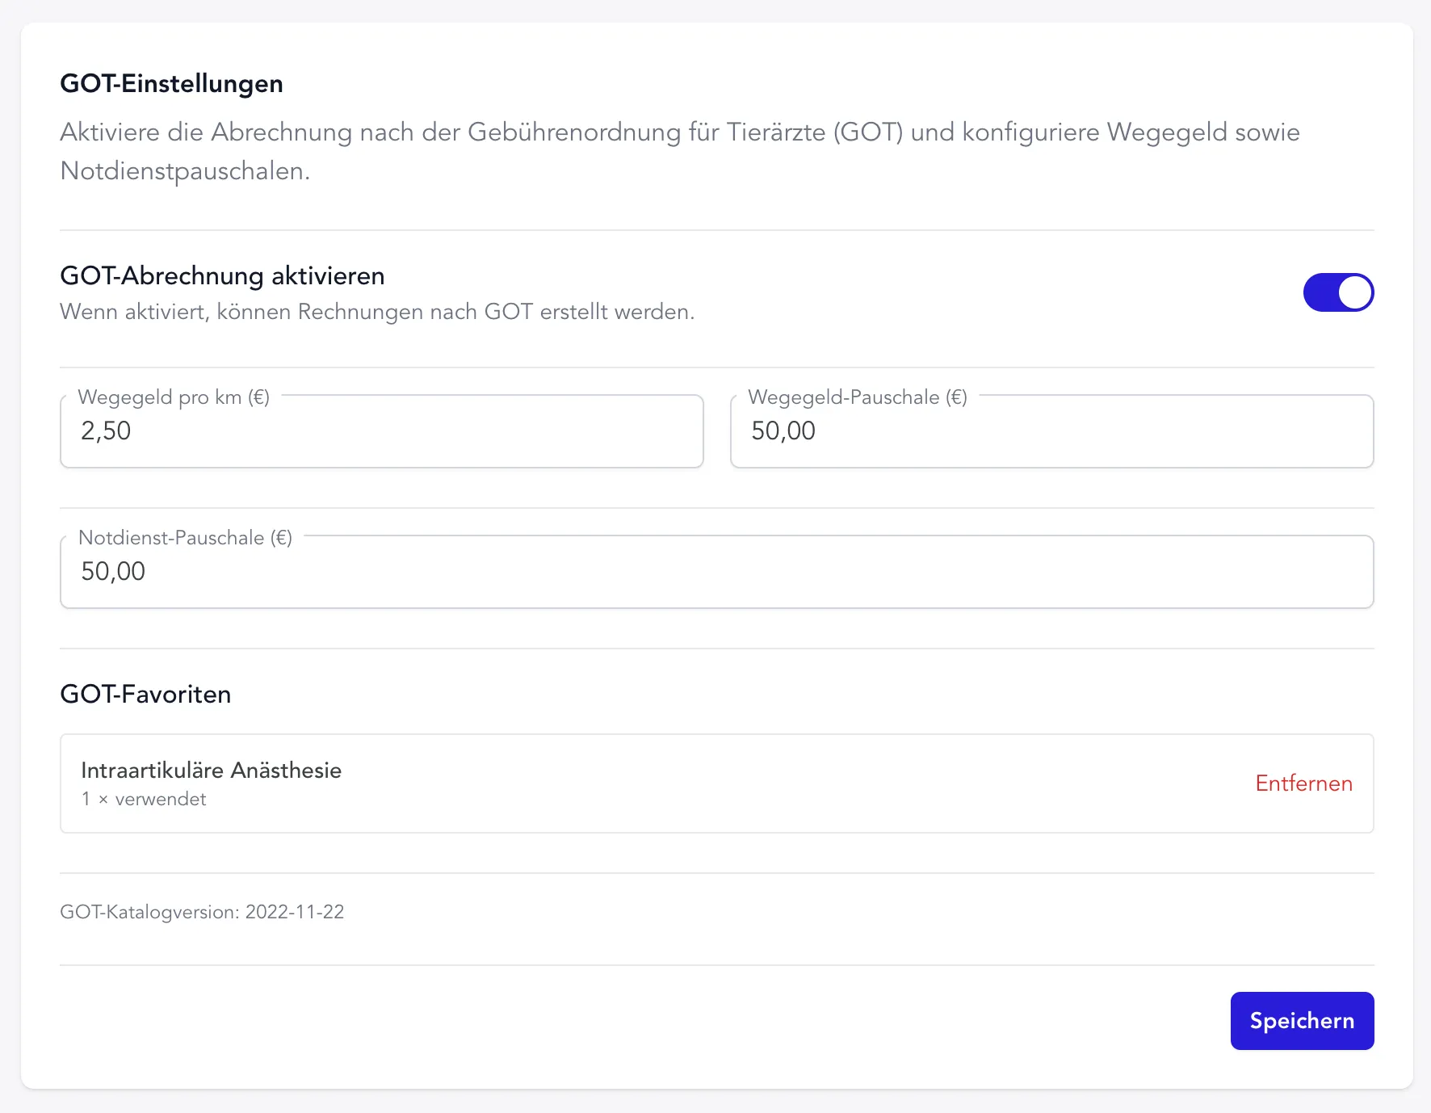Click the '1 × verwendet' usage text
The width and height of the screenshot is (1431, 1113).
click(144, 799)
